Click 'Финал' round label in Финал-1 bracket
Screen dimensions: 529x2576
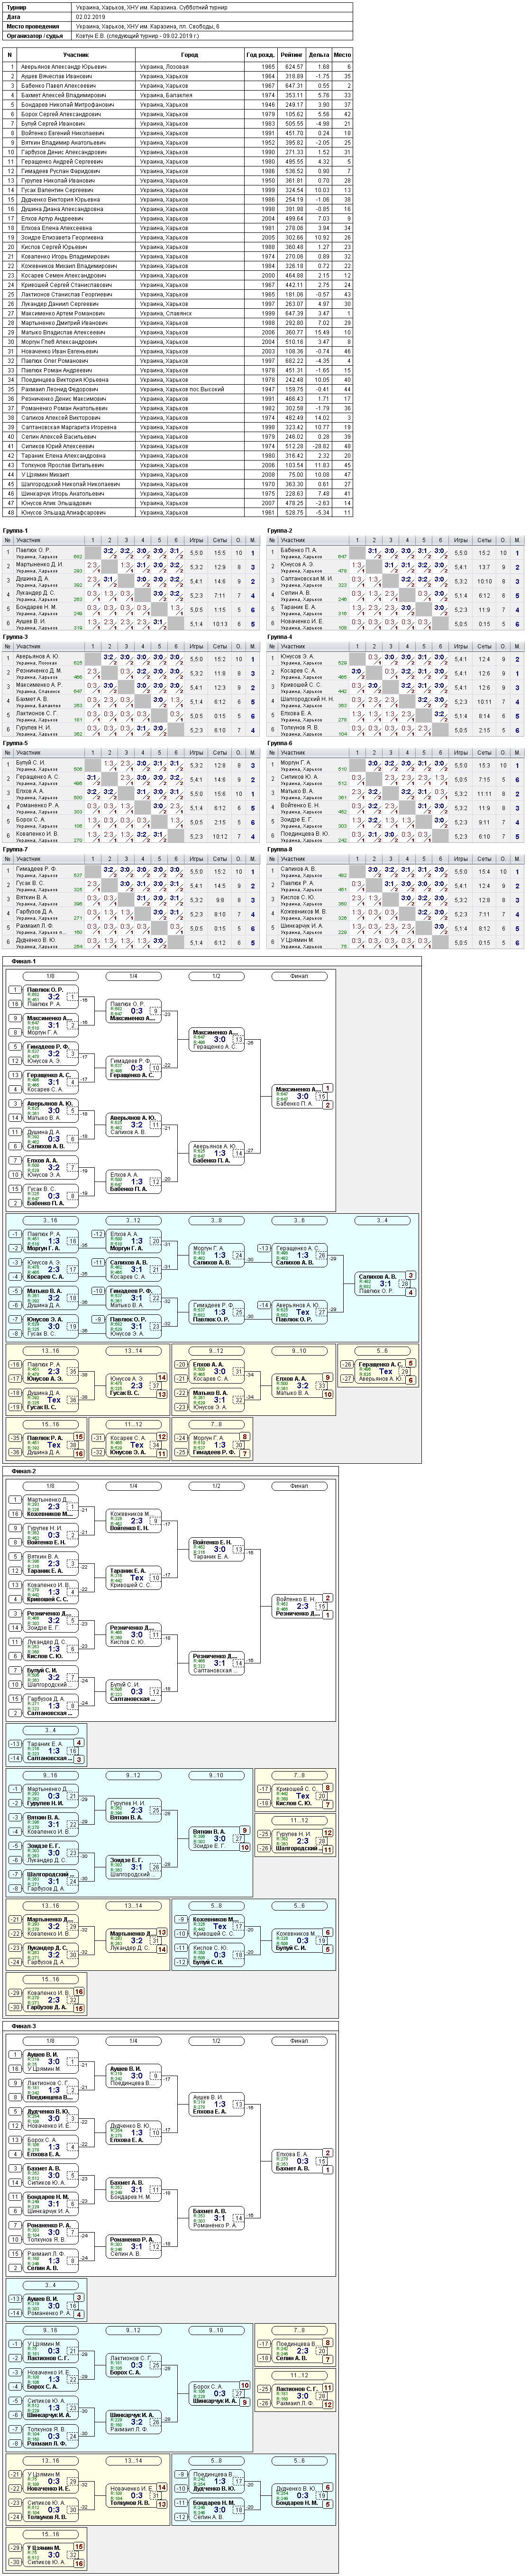pyautogui.click(x=299, y=976)
